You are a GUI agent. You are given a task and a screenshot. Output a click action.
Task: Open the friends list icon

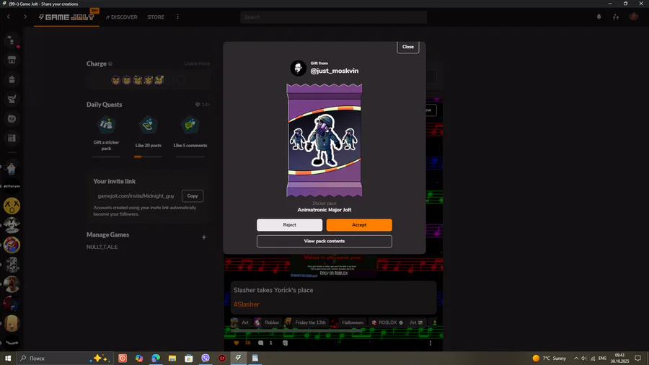616,17
